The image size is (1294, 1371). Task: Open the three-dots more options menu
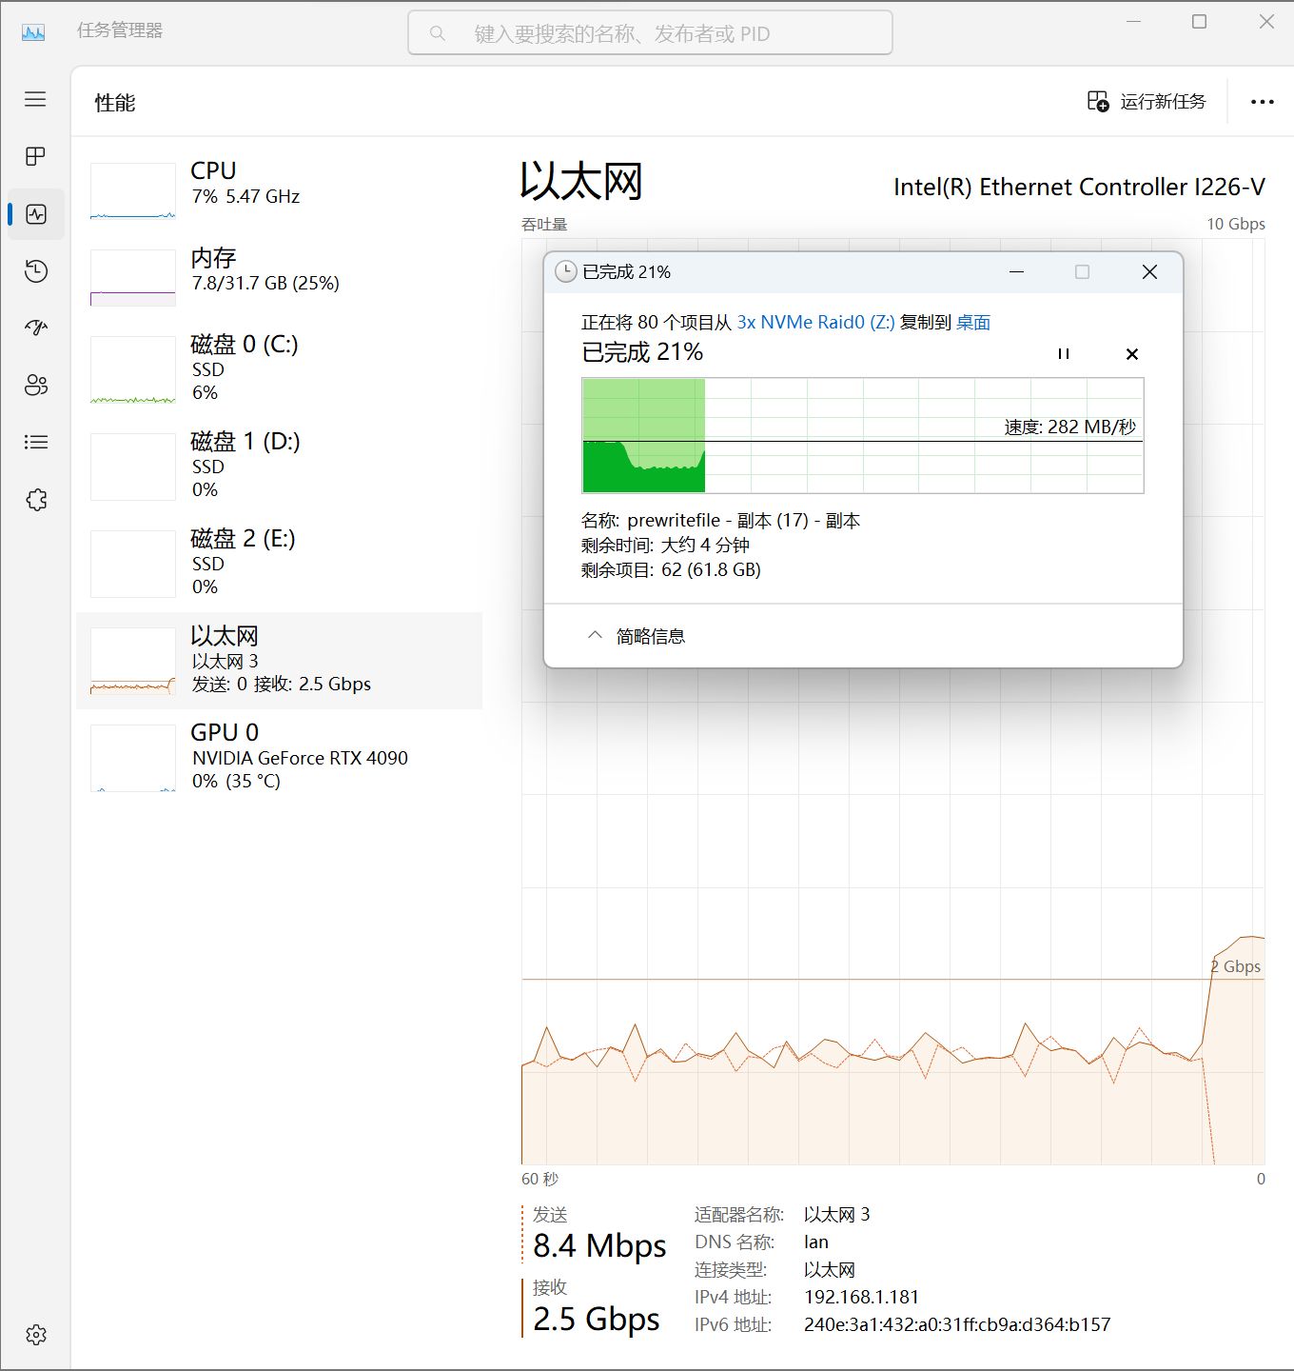[1262, 102]
